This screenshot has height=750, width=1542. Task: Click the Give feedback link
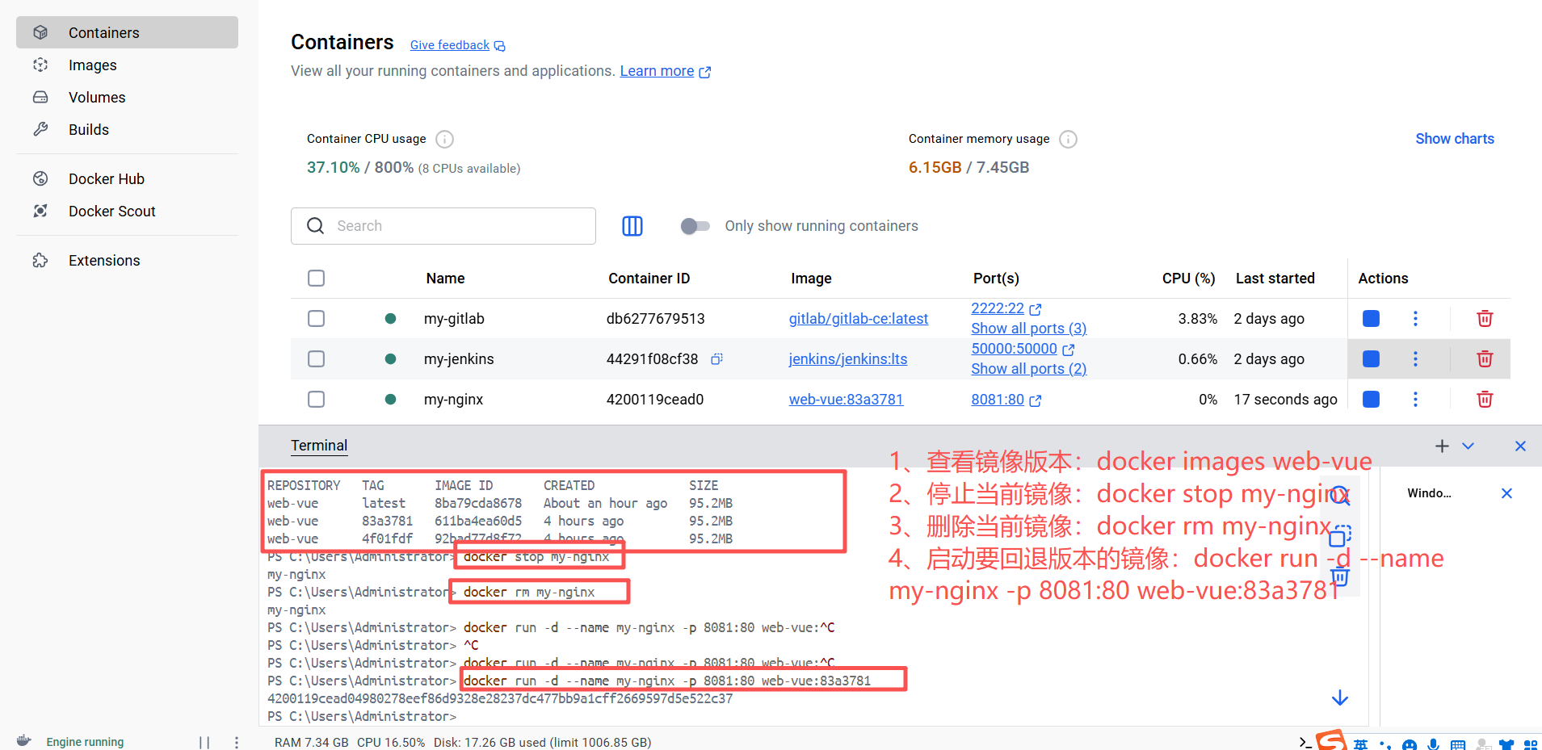(x=457, y=45)
